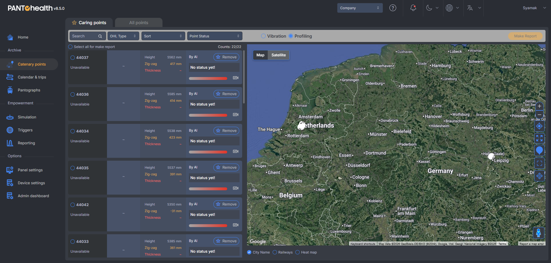Open Pantographs in sidebar
This screenshot has height=263, width=551.
[x=29, y=90]
